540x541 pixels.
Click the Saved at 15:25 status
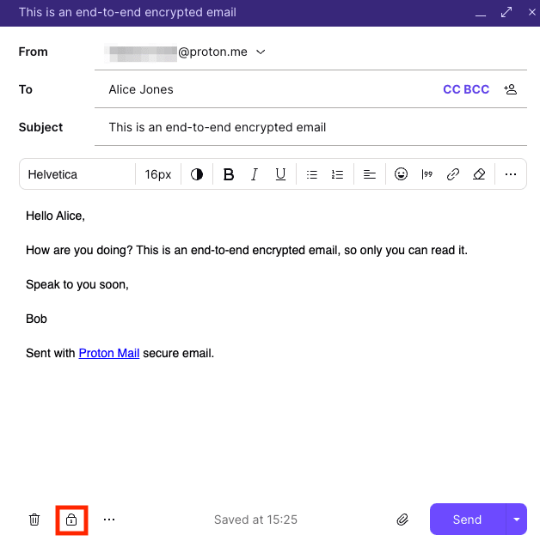[255, 520]
